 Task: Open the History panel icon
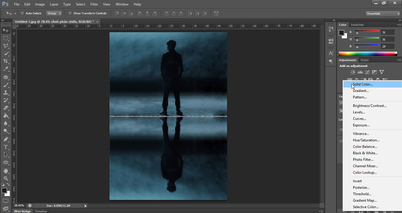point(331,29)
